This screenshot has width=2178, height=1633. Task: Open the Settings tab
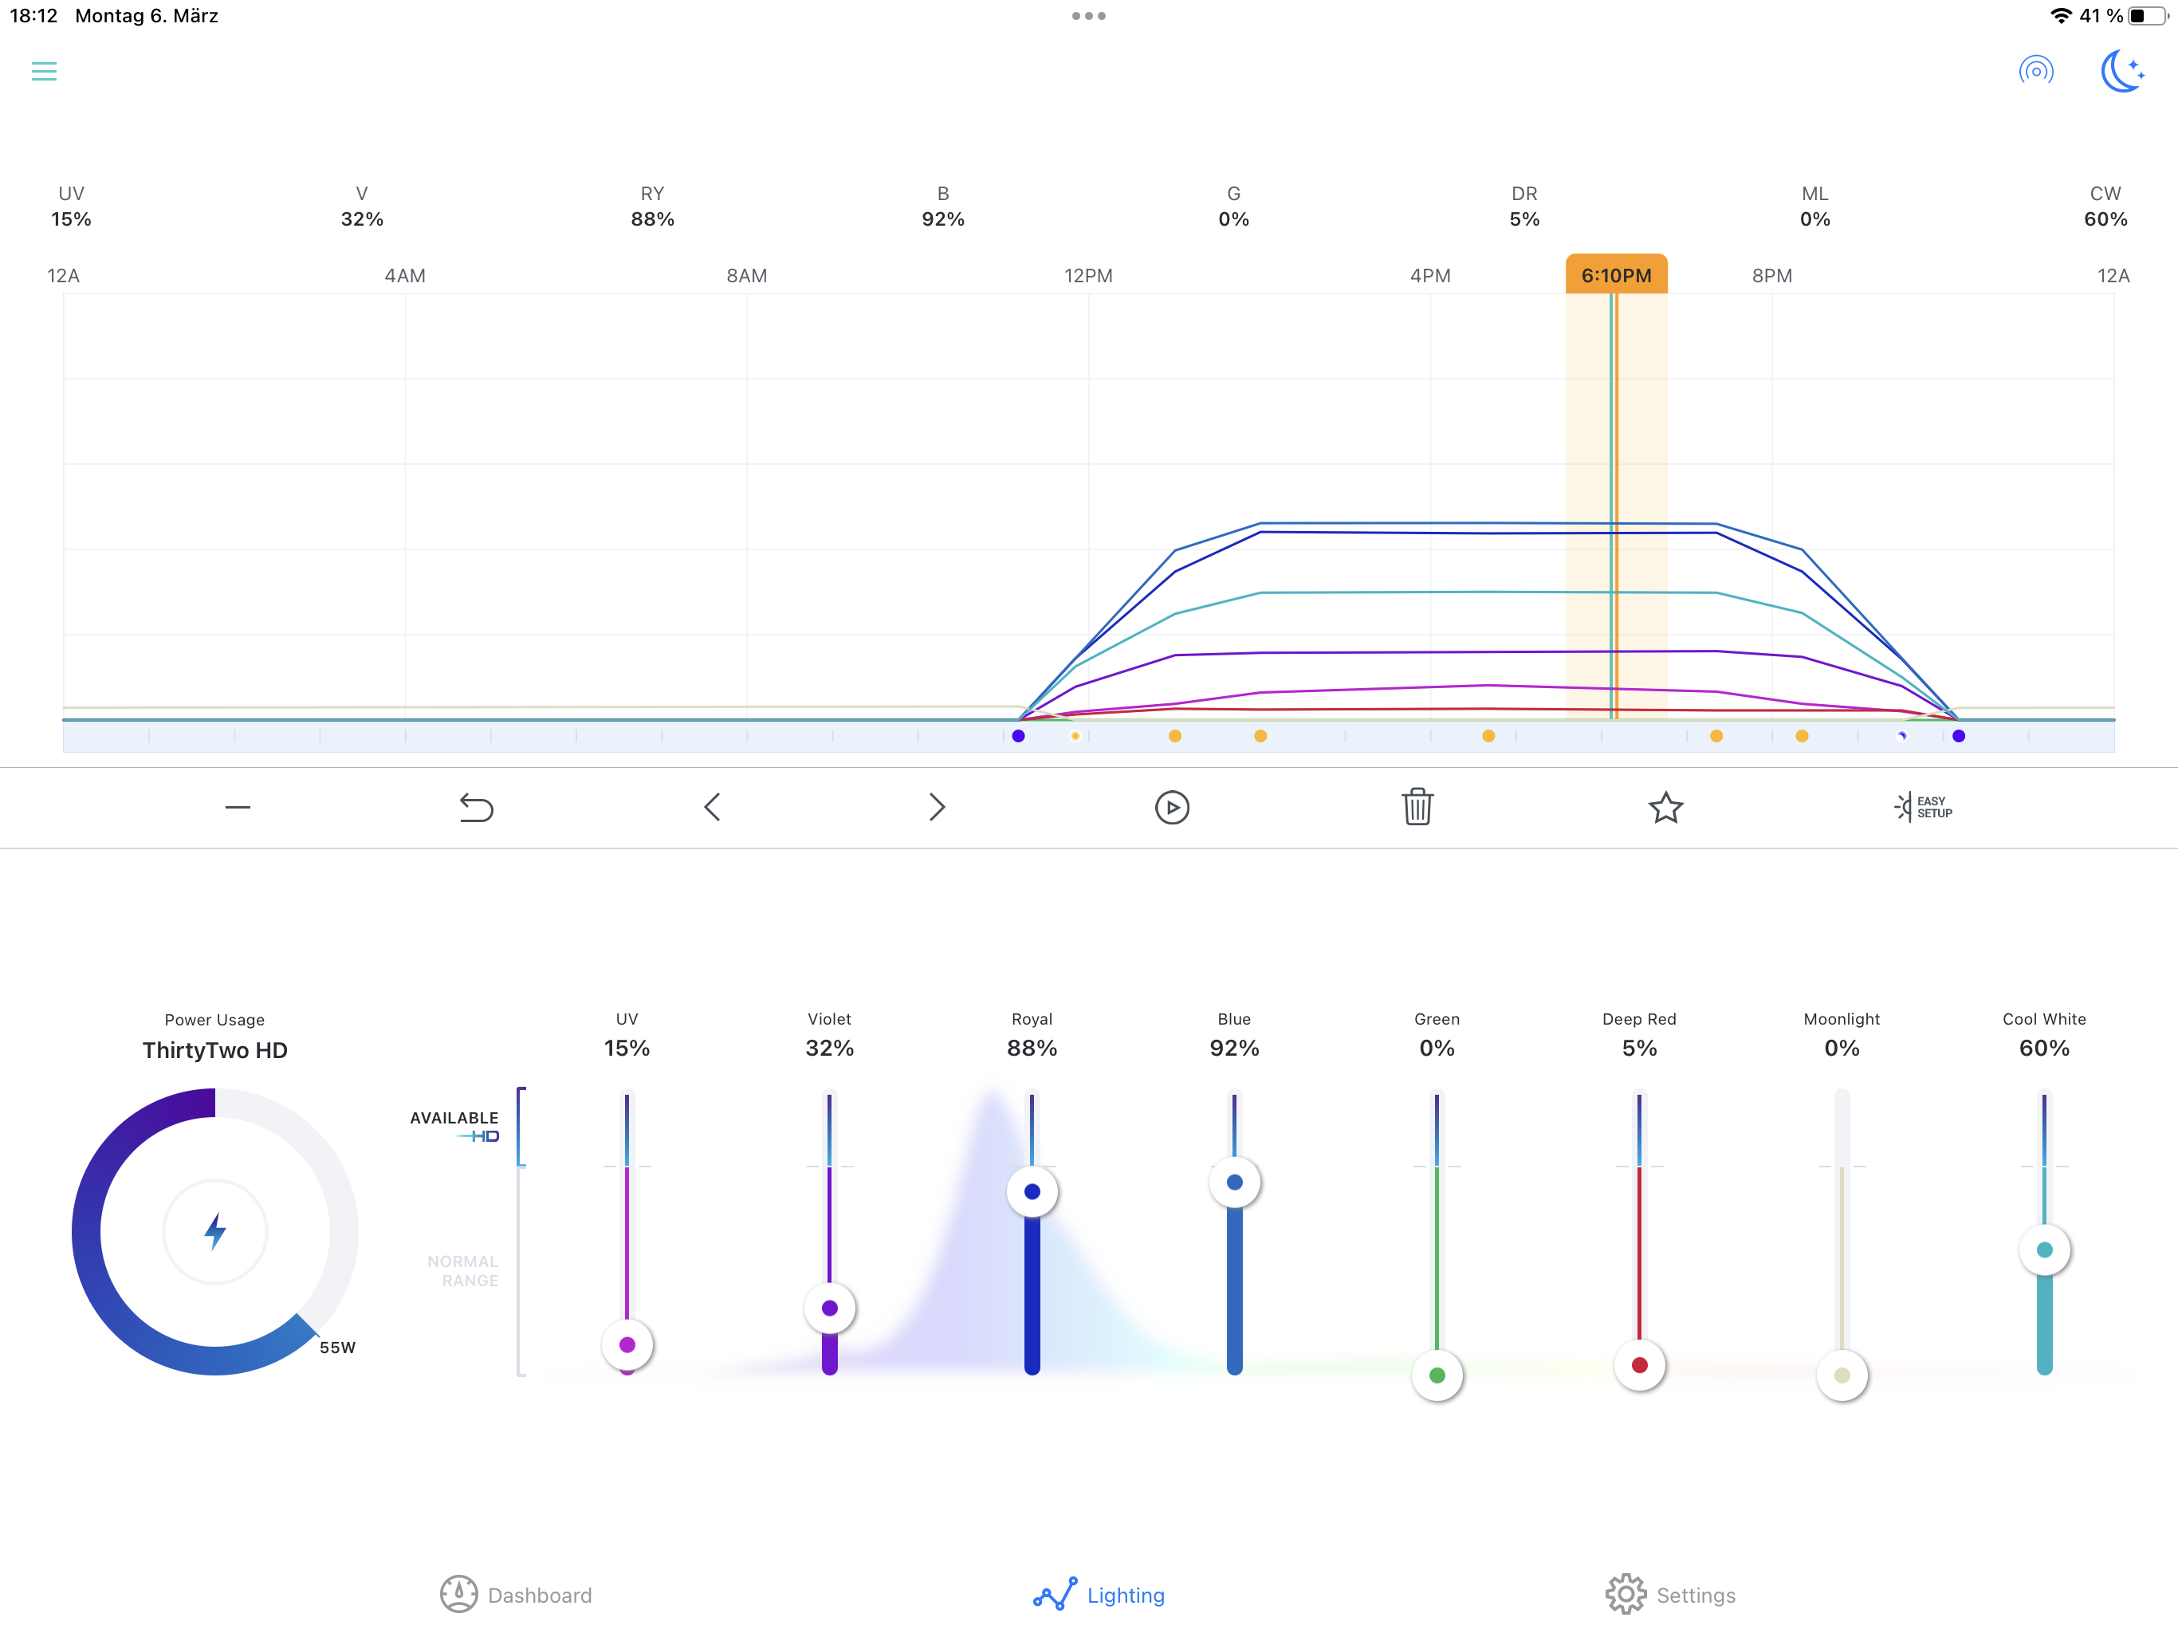pyautogui.click(x=1670, y=1595)
